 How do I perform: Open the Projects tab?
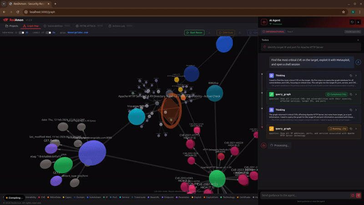tap(12, 26)
